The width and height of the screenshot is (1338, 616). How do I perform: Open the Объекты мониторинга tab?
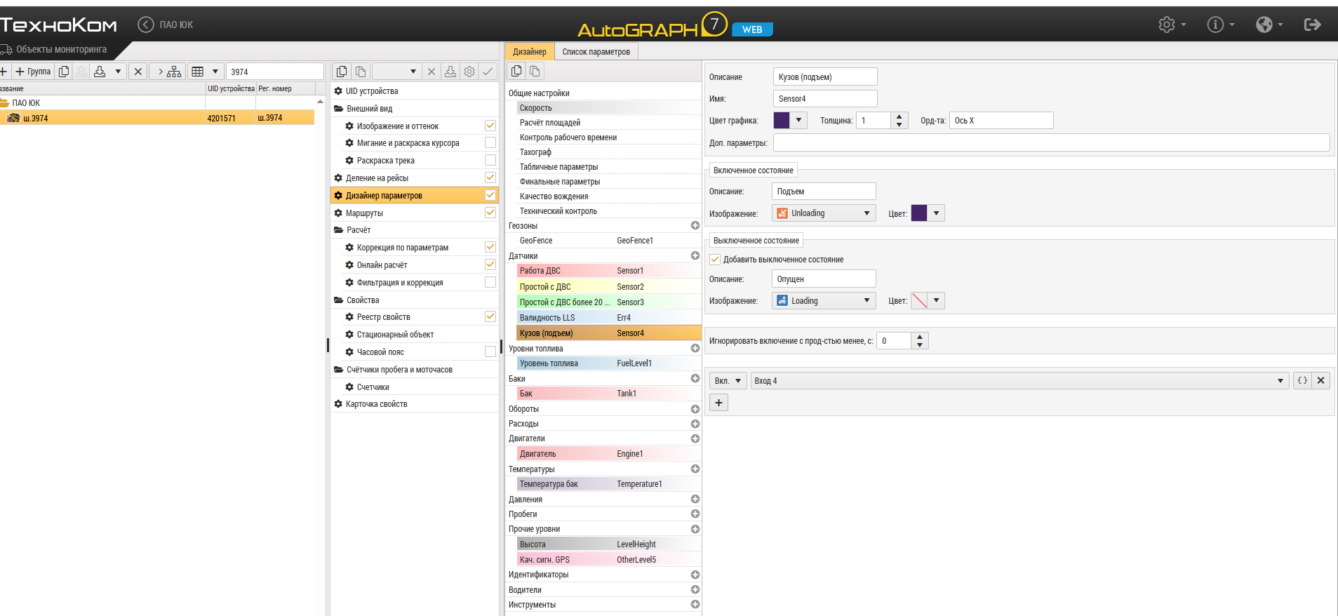tap(61, 49)
